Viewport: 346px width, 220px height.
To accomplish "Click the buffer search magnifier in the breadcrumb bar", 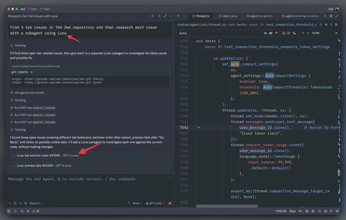I will click(321, 25).
